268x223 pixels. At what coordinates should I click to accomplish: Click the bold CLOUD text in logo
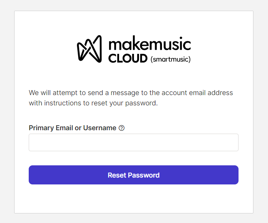pos(128,58)
